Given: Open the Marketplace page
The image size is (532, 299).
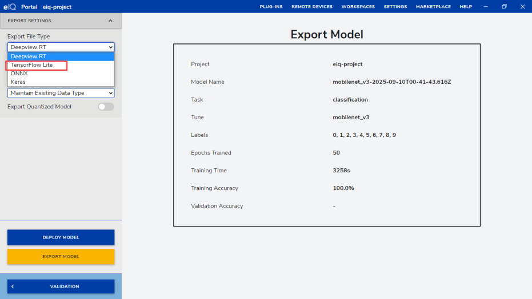Looking at the screenshot, I should (433, 7).
